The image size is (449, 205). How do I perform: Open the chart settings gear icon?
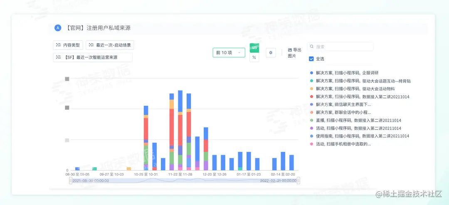(271, 53)
